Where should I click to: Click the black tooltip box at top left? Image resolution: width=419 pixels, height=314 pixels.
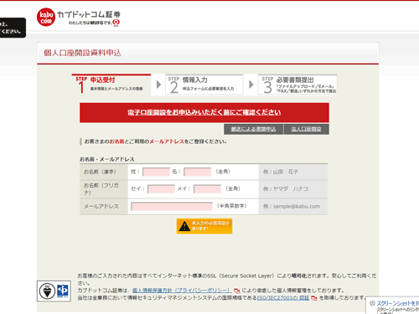13,28
